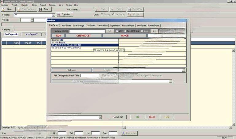Open the Report menu
This screenshot has height=139, width=236.
43,5
